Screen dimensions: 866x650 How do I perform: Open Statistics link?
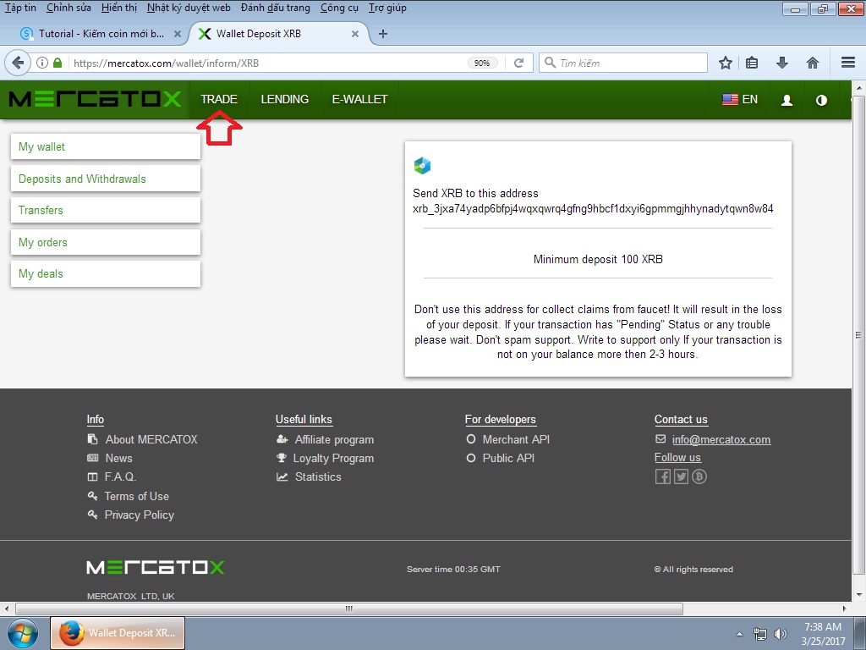(318, 476)
